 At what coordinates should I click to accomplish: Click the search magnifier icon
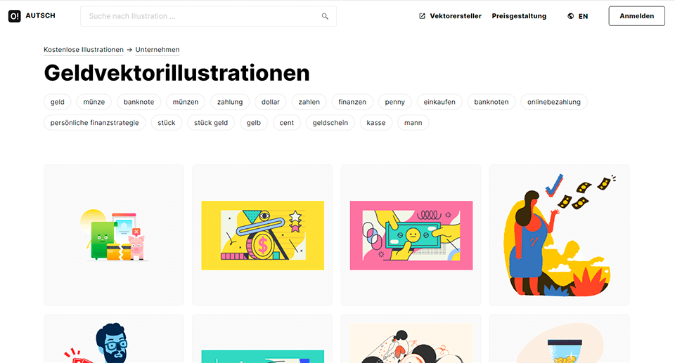[325, 16]
